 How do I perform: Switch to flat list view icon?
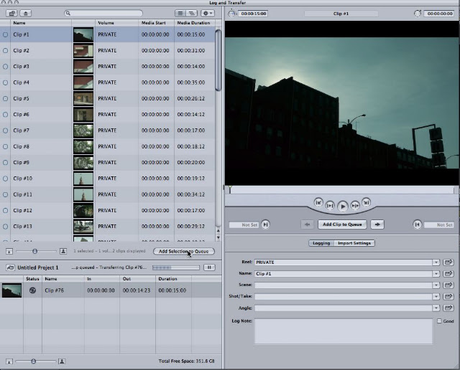click(x=180, y=13)
